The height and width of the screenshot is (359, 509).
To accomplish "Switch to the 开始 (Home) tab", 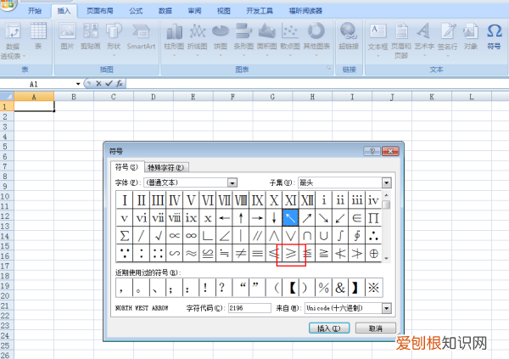I will coord(35,11).
